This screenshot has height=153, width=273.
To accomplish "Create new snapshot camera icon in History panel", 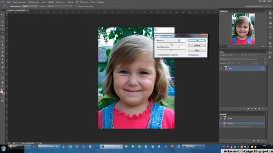I will coord(258,141).
